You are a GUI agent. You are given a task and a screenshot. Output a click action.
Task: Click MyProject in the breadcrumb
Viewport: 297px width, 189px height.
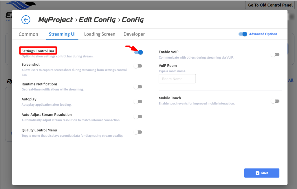pyautogui.click(x=56, y=20)
